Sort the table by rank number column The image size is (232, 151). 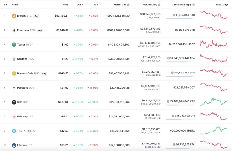pos(5,5)
